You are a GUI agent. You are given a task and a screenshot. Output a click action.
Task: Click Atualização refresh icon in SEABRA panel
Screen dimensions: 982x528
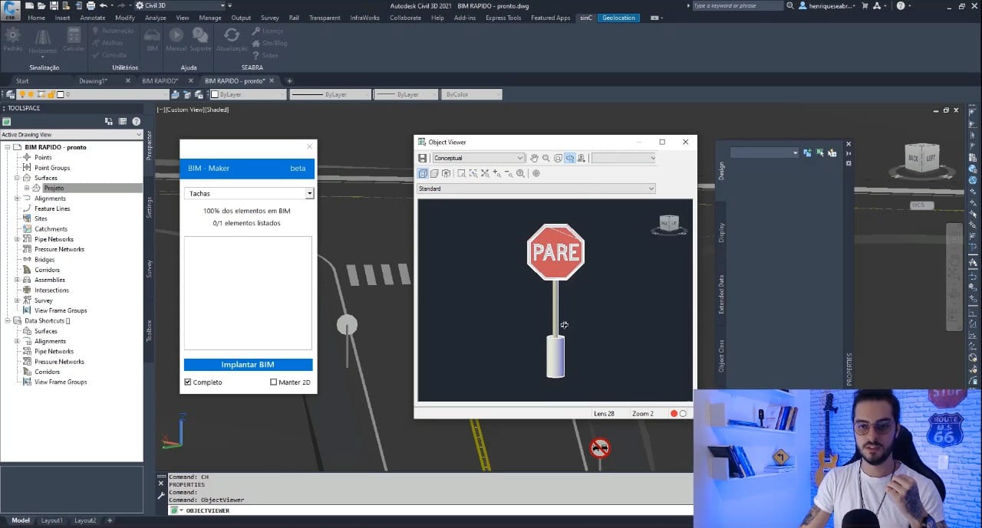[x=232, y=35]
